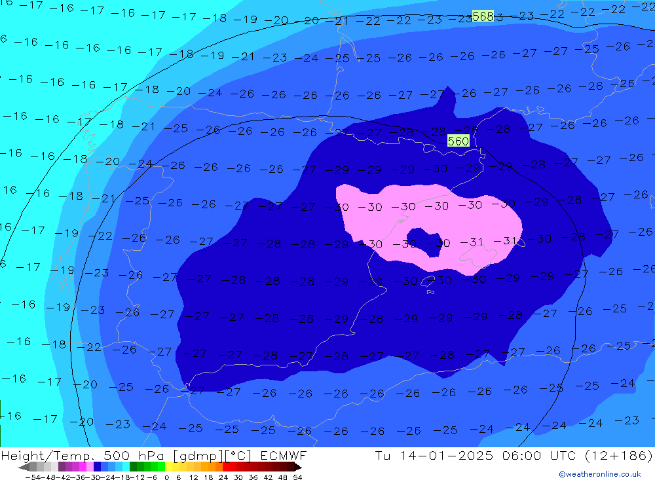Image resolution: width=655 pixels, height=480 pixels.
Task: Click the -54 label under the color scale
Action: coord(33,477)
